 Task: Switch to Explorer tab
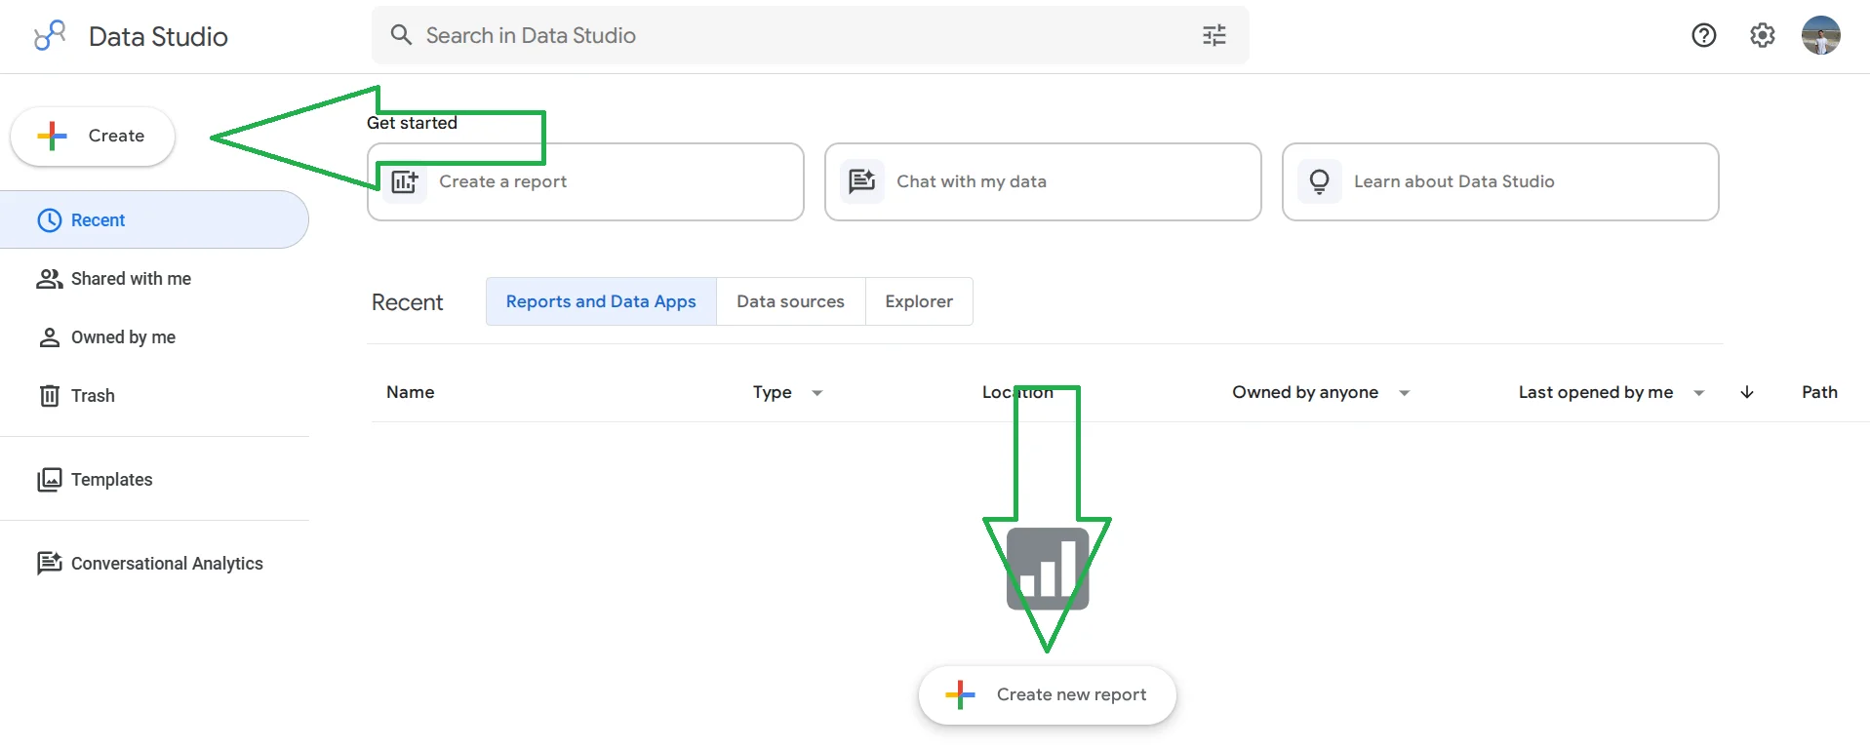click(919, 301)
